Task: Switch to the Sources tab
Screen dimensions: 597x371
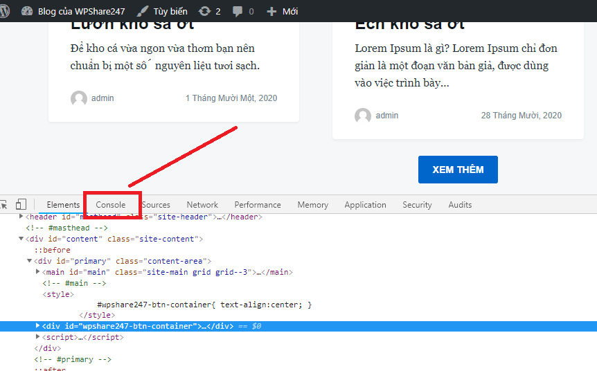Action: click(x=156, y=205)
